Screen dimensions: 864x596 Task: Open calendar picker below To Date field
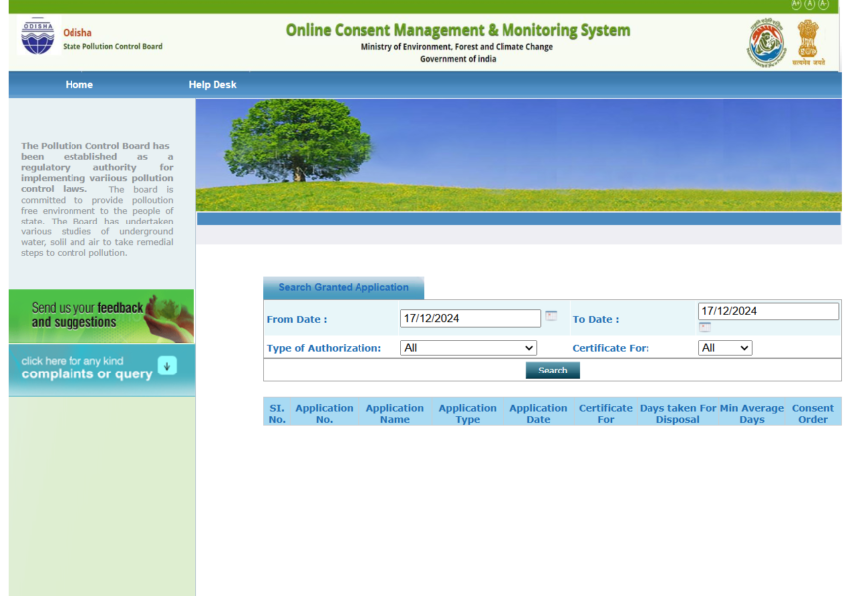click(704, 327)
